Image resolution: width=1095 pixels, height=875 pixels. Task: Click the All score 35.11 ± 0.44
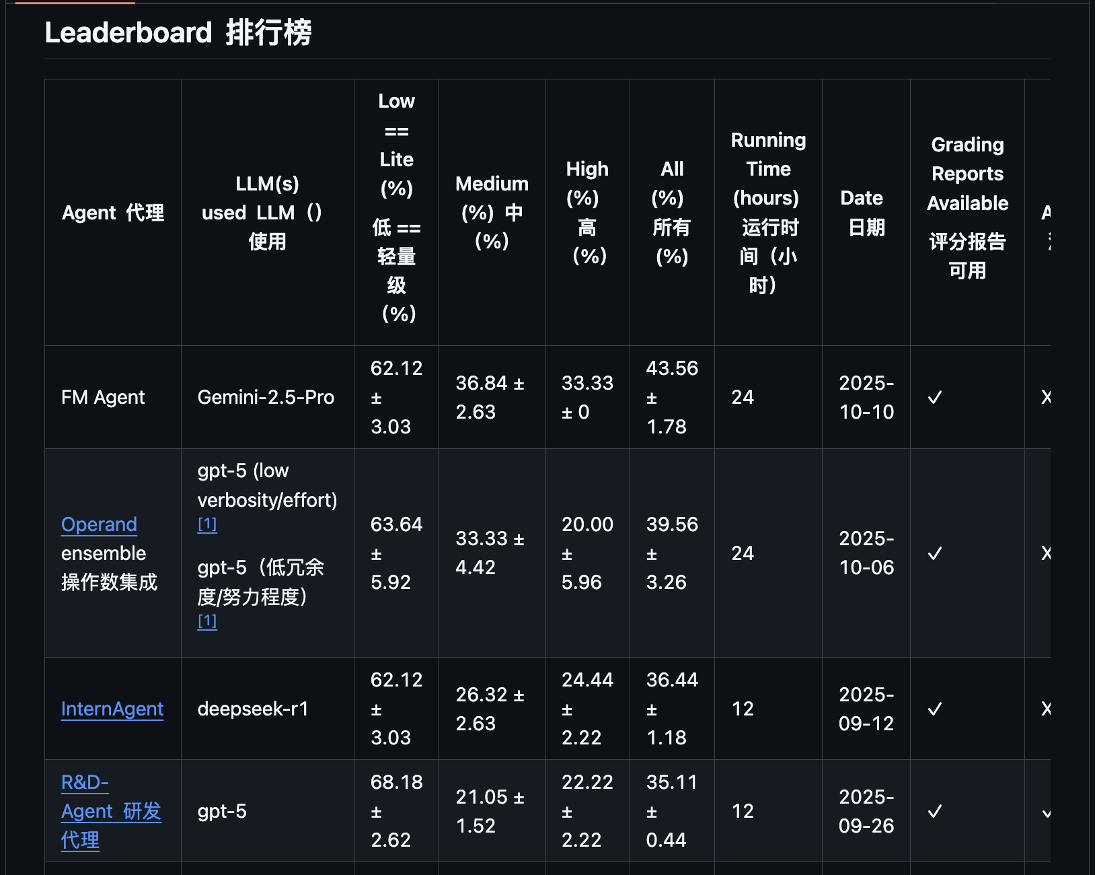coord(673,811)
